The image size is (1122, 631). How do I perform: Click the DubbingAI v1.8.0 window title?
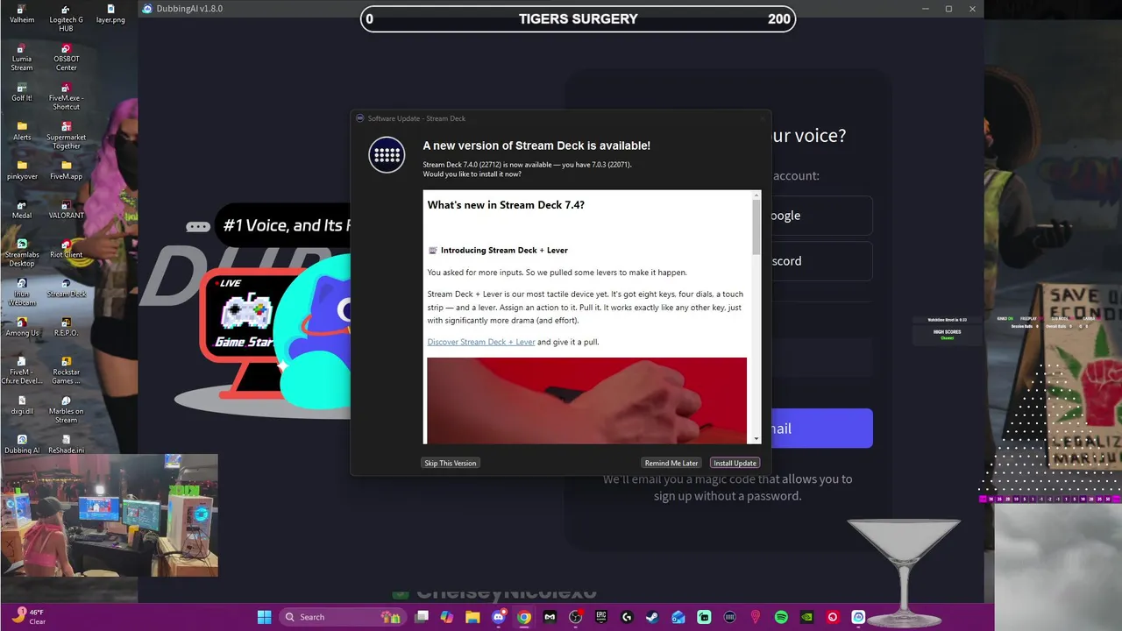point(188,9)
